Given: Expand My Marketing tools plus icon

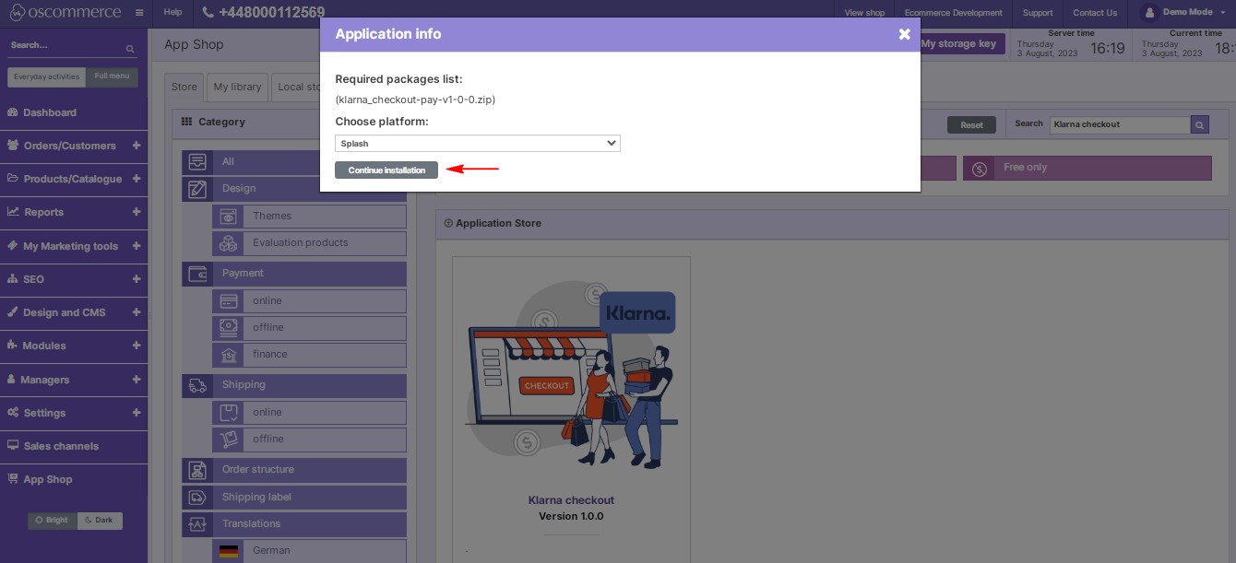Looking at the screenshot, I should (137, 246).
